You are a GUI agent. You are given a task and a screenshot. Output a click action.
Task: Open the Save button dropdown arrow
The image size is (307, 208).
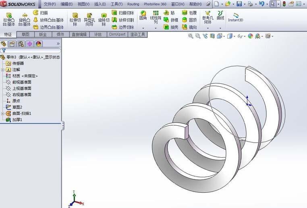tap(245, 4)
